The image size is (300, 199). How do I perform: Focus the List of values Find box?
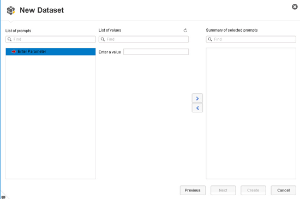143,39
